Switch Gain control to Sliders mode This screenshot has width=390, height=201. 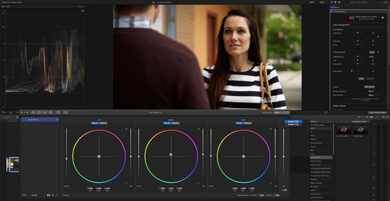coord(248,123)
